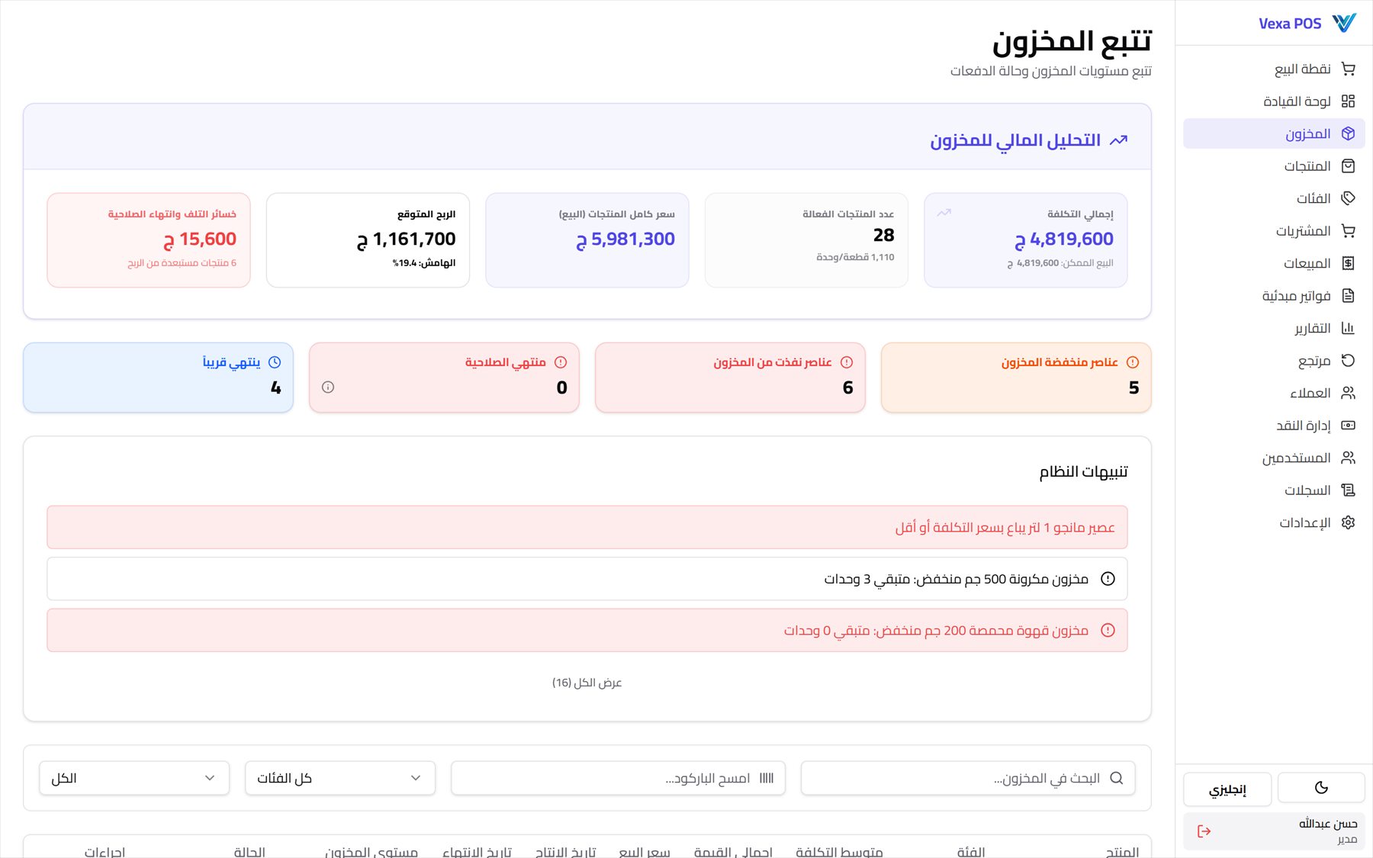The height and width of the screenshot is (858, 1373).
Task: Click مرتجع return arrow icon
Action: [x=1348, y=361]
